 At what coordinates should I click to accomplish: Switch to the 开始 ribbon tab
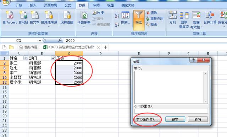(19, 5)
